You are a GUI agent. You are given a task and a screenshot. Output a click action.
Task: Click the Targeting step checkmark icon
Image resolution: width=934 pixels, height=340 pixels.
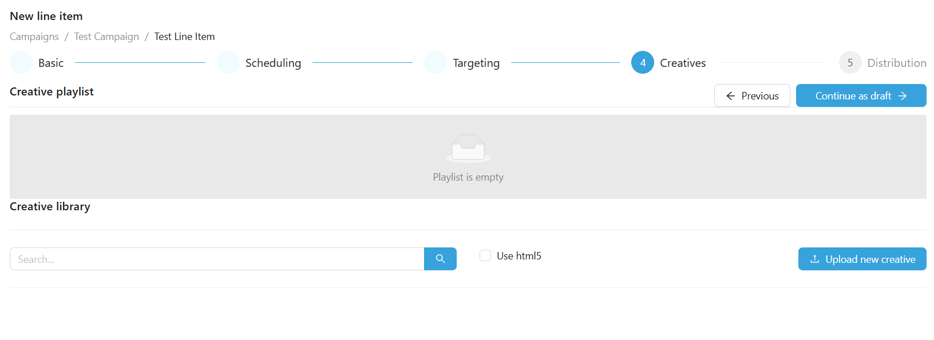436,63
